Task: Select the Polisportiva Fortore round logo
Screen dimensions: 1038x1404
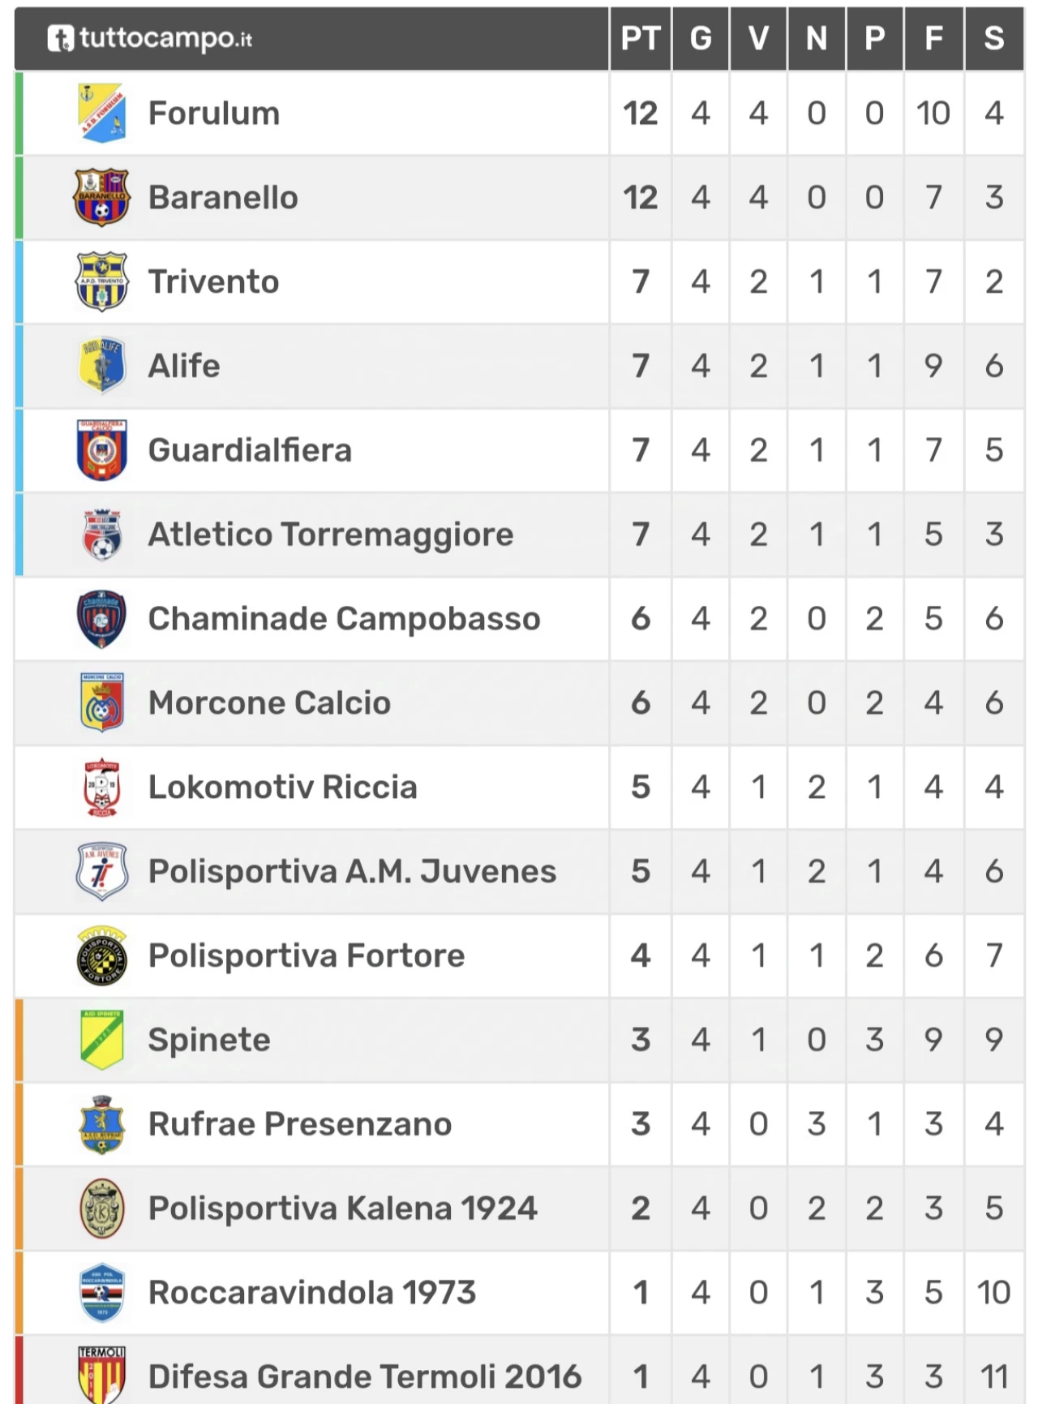Action: click(x=101, y=955)
